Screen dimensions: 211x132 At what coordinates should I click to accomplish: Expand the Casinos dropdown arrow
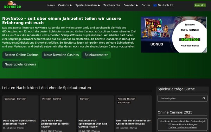[71, 5]
